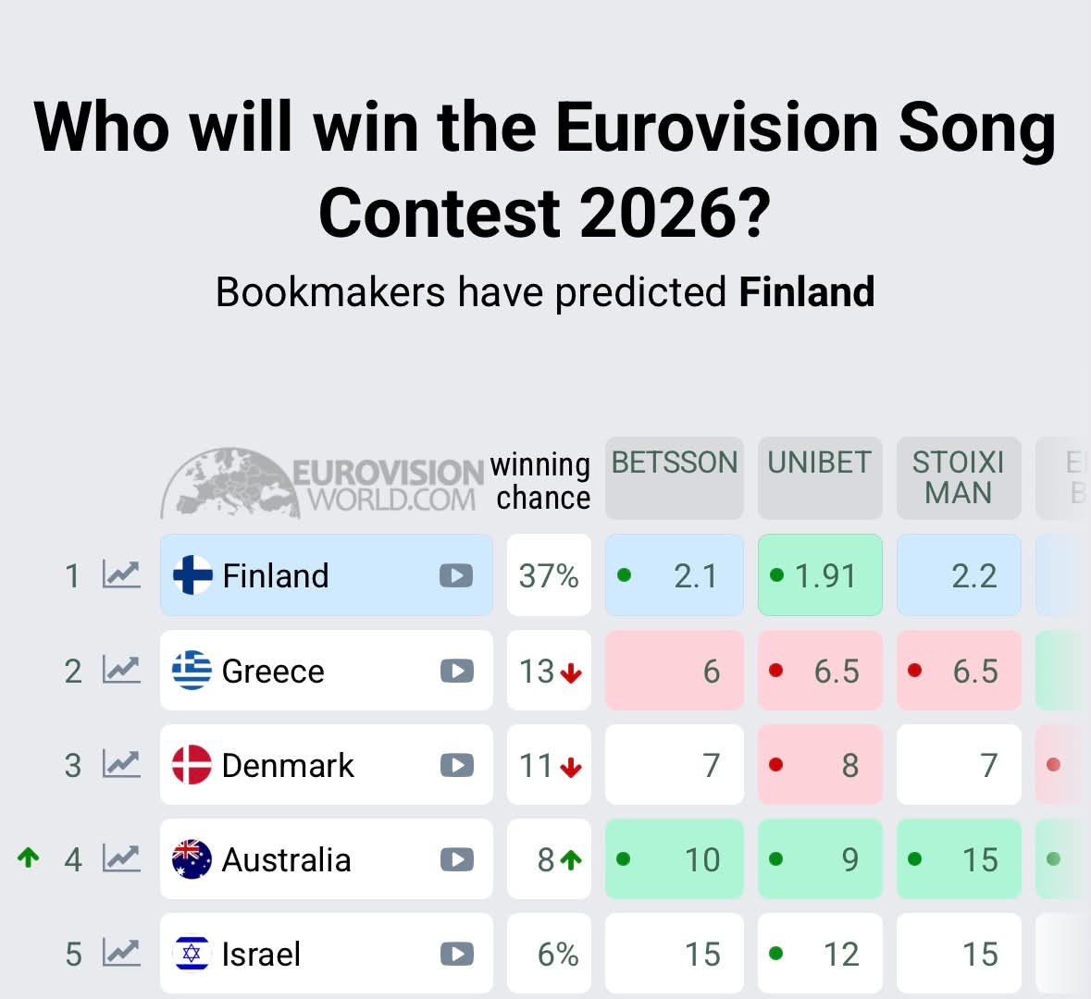Image resolution: width=1091 pixels, height=999 pixels.
Task: Click the Betsson bookmaker column header
Action: [x=675, y=478]
